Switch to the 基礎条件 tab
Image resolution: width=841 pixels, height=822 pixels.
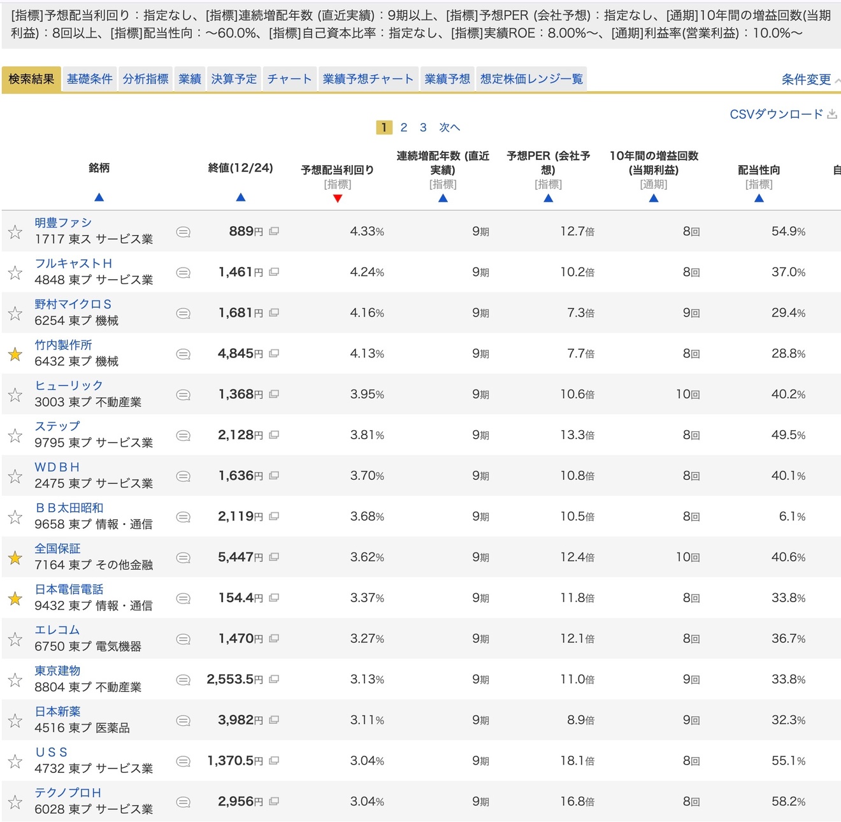(x=90, y=79)
